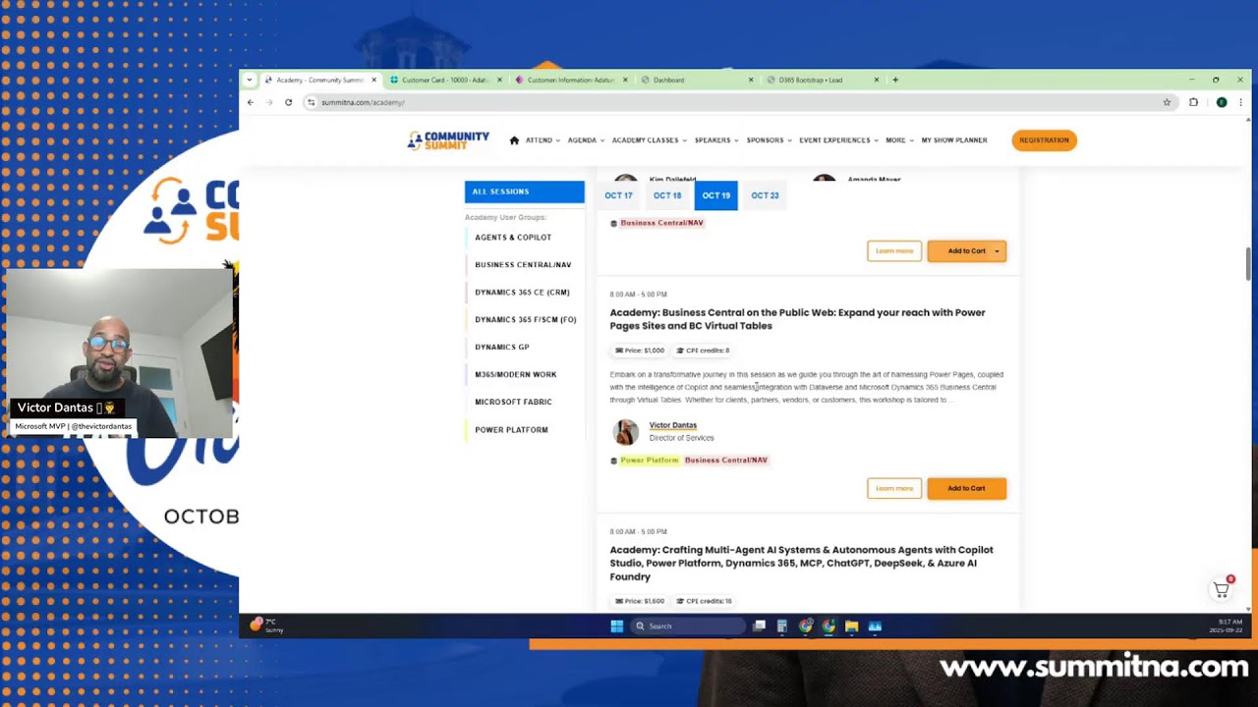Open File Explorer from the taskbar

[852, 626]
